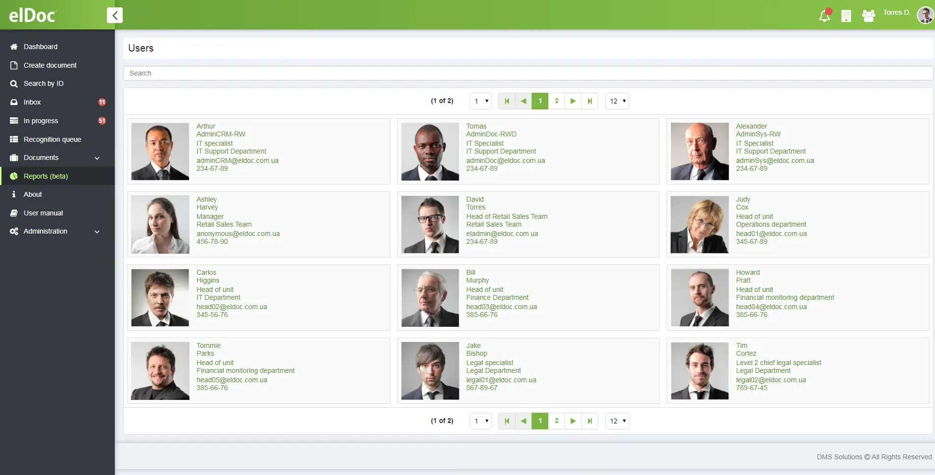
Task: Click Tommie Parks email head05@eldoc.com.ua
Action: (x=232, y=380)
